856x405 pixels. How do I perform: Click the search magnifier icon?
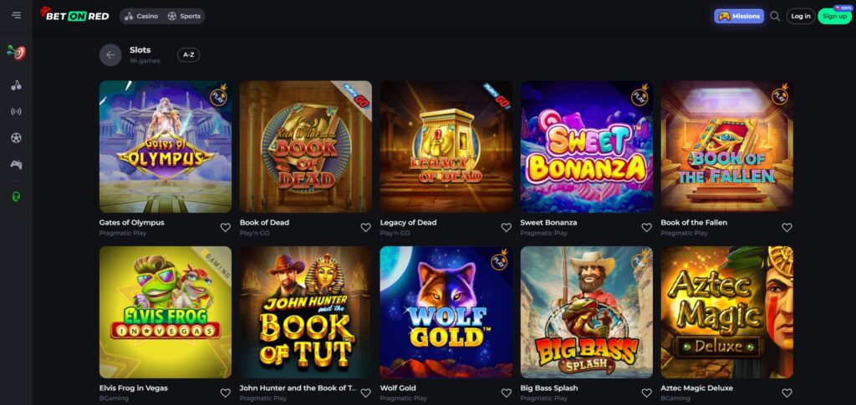pos(775,17)
